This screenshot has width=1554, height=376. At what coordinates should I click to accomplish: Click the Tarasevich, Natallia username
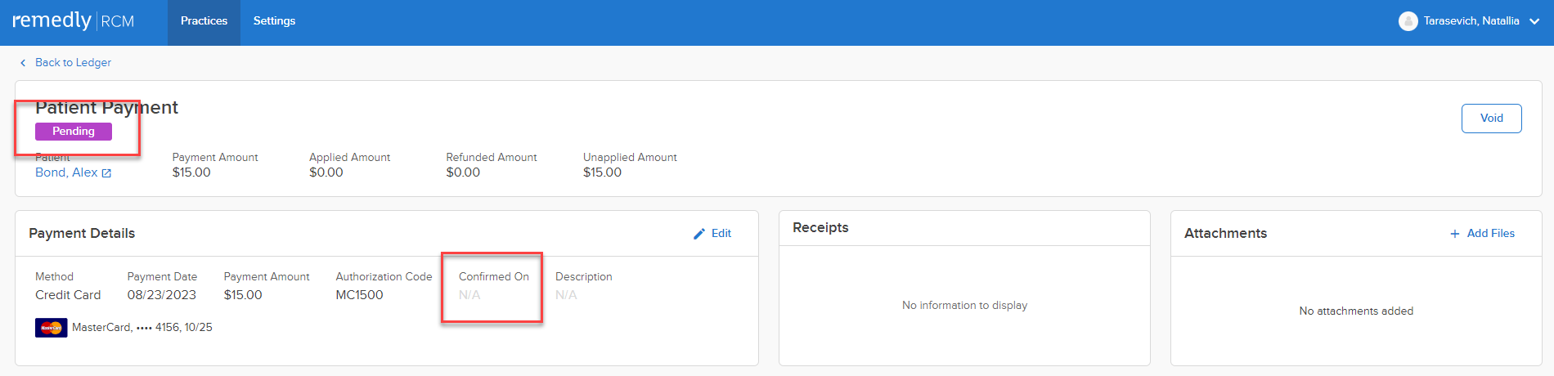click(x=1471, y=21)
